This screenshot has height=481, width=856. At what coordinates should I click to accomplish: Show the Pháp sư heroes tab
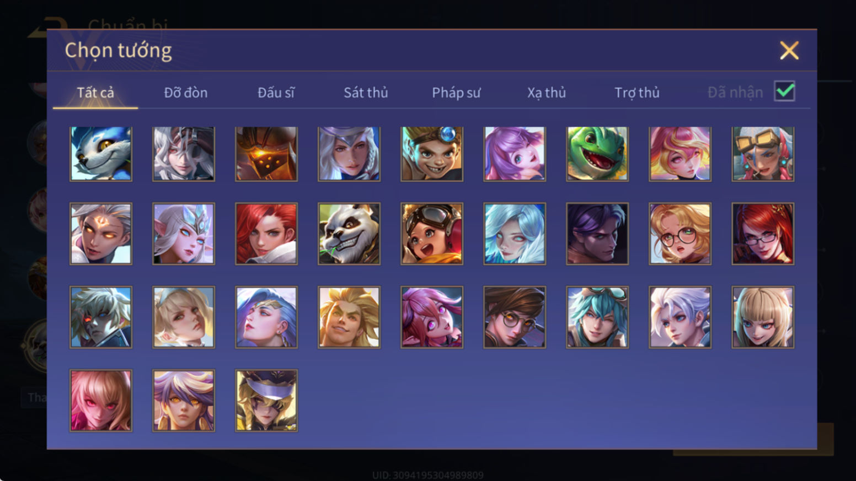[x=456, y=93]
